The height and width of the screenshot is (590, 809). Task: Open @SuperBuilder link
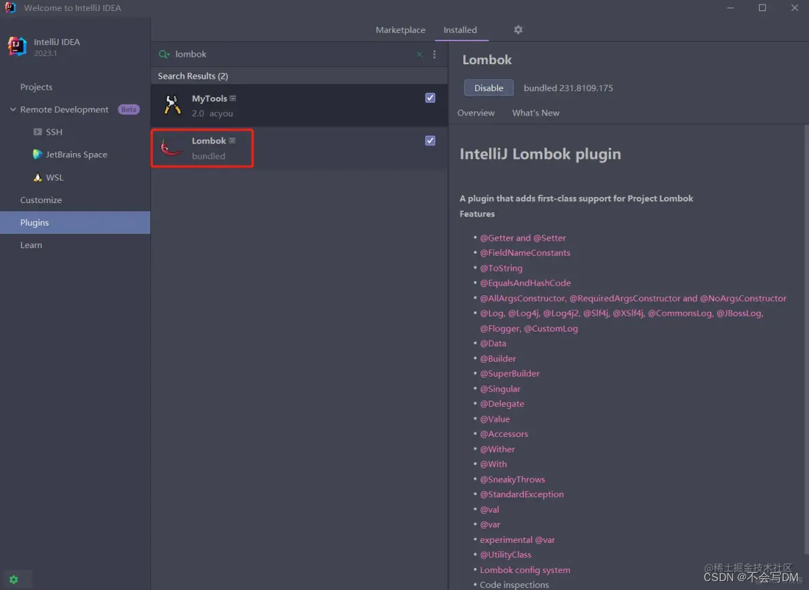(x=509, y=373)
